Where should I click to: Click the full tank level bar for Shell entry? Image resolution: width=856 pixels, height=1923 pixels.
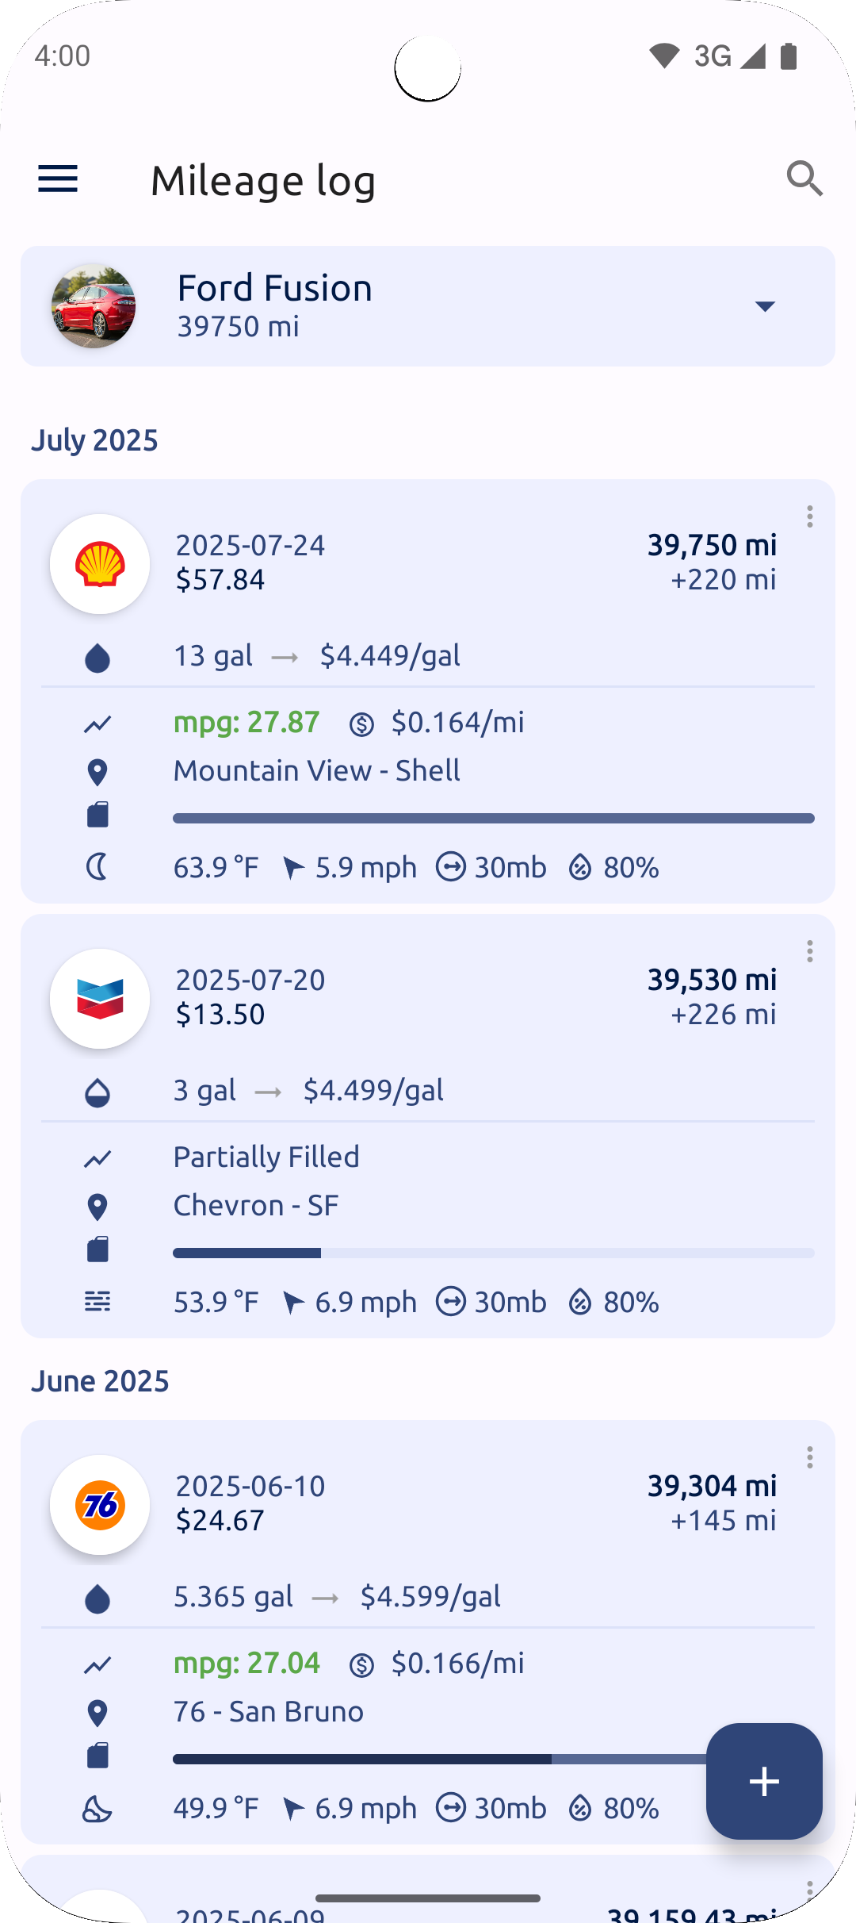494,818
